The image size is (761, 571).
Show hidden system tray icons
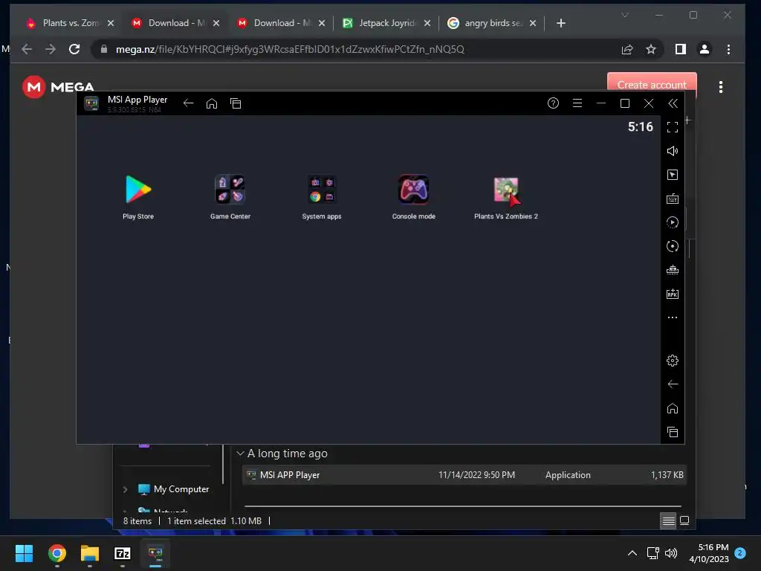coord(632,553)
